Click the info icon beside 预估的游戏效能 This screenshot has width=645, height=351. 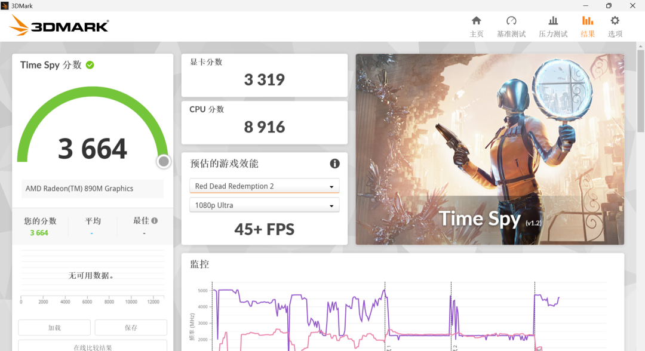point(335,164)
